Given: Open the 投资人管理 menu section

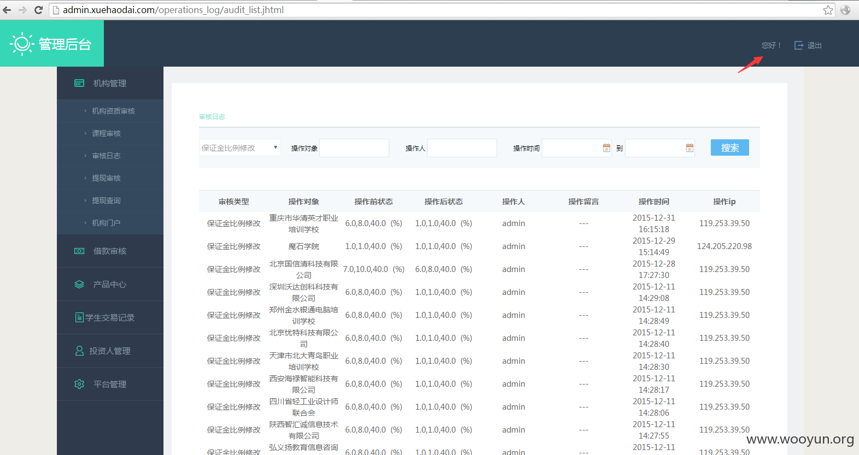Looking at the screenshot, I should [110, 351].
